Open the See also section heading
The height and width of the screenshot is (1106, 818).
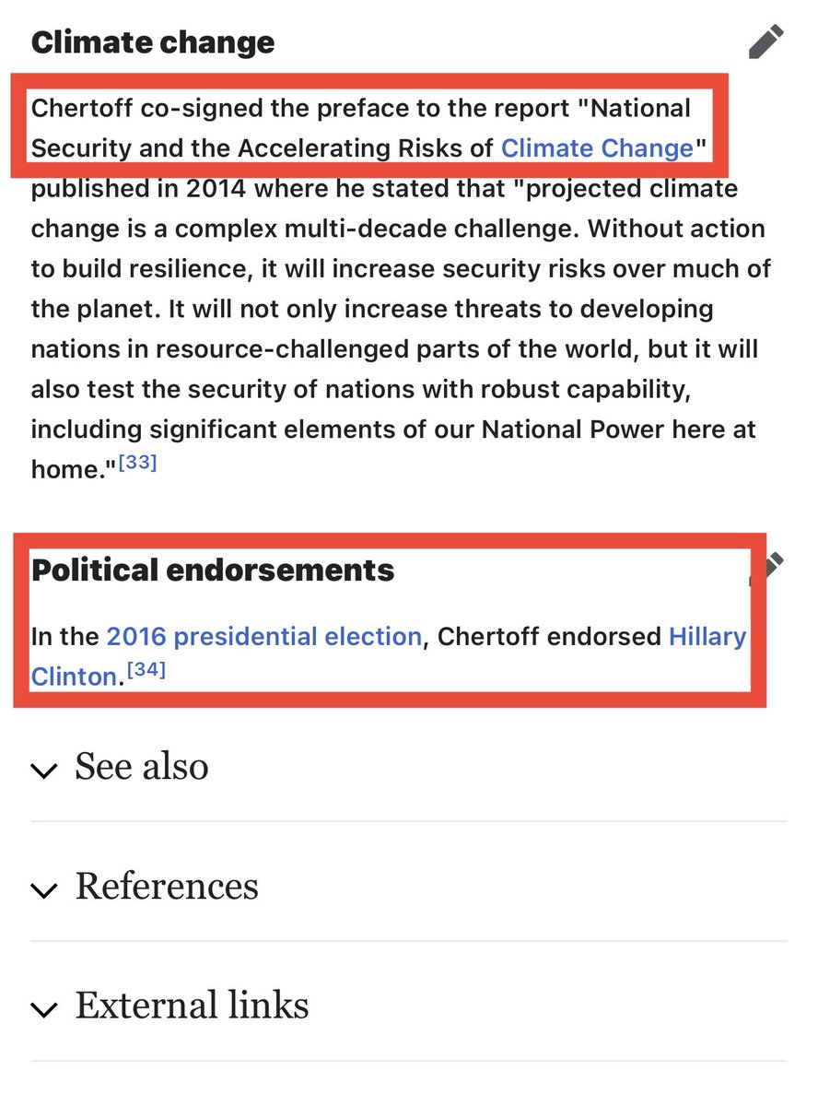(x=141, y=767)
